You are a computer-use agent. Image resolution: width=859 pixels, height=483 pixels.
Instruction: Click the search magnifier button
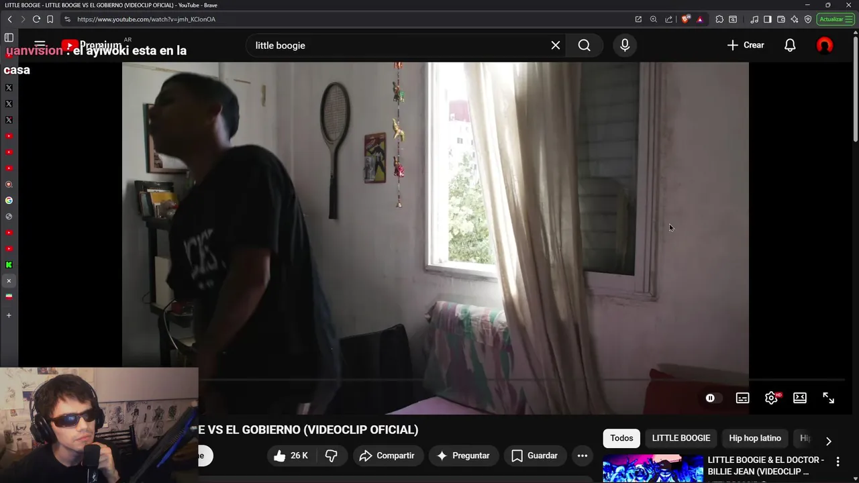(585, 46)
